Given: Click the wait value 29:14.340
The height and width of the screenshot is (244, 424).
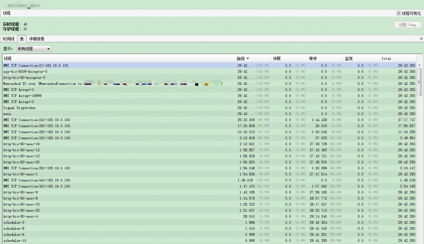Looking at the screenshot, I should pos(318,216).
